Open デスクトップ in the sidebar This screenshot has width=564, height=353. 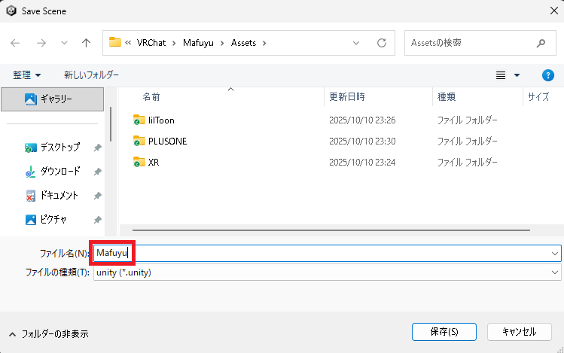pos(59,147)
